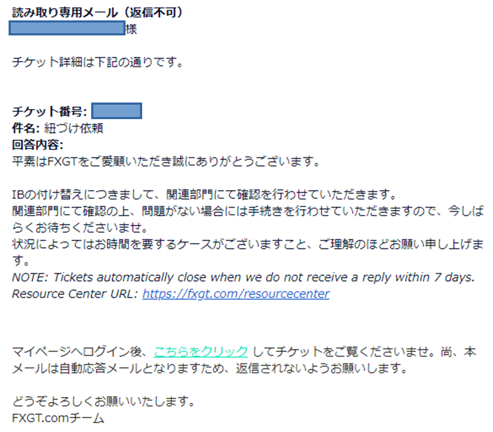Click the 様 honorific after the name

[131, 30]
